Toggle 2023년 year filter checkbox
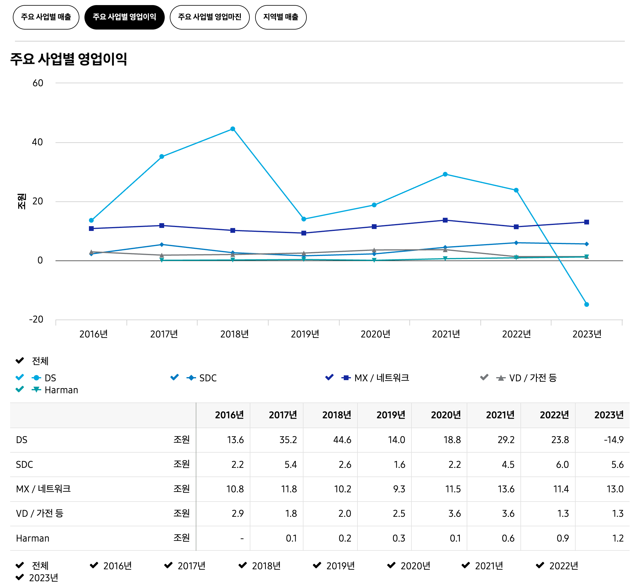The height and width of the screenshot is (586, 635). [x=20, y=578]
